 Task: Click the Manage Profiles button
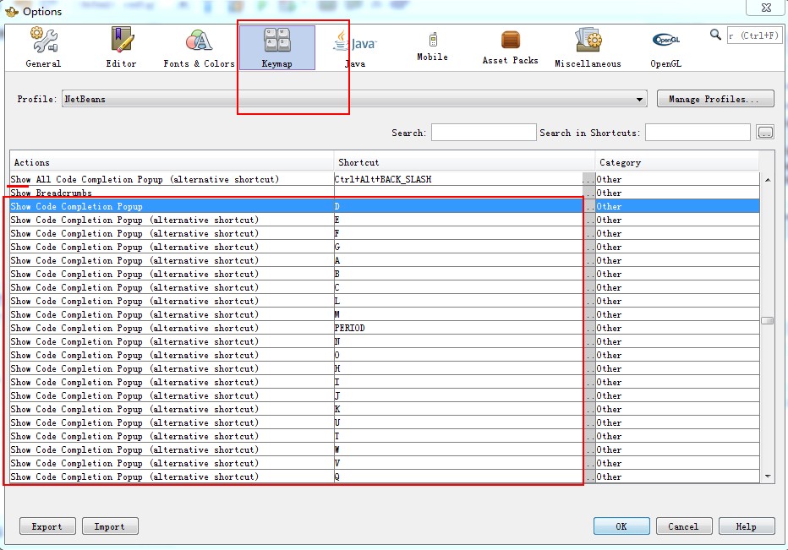point(715,99)
